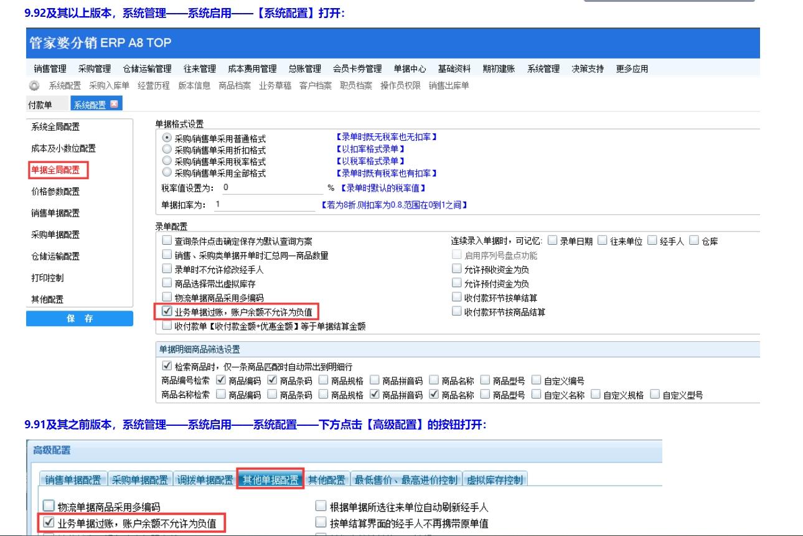
Task: Click the 单据扣率为 input field
Action: (264, 204)
